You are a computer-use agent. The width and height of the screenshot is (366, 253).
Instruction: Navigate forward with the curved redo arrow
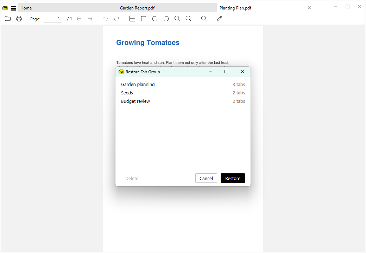[x=117, y=19]
